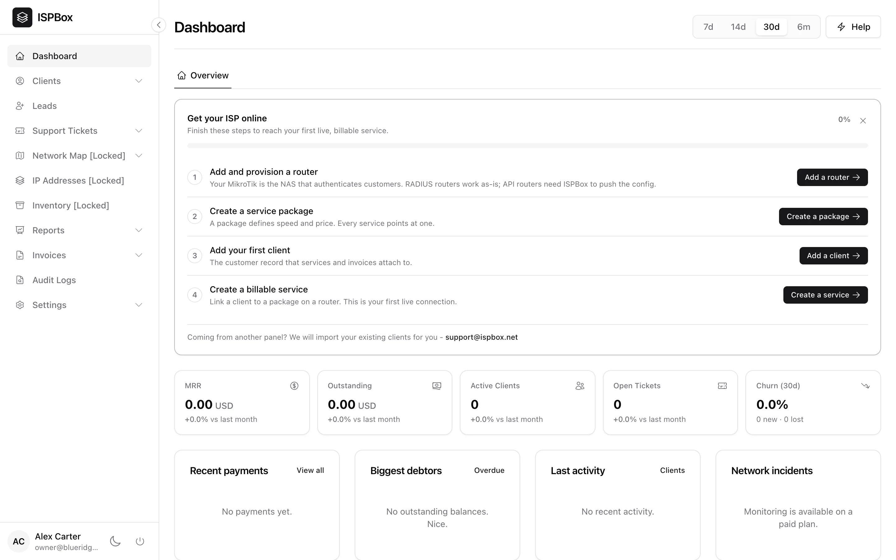Click the MRR dollar icon
Viewport: 896px width, 560px height.
pyautogui.click(x=294, y=386)
